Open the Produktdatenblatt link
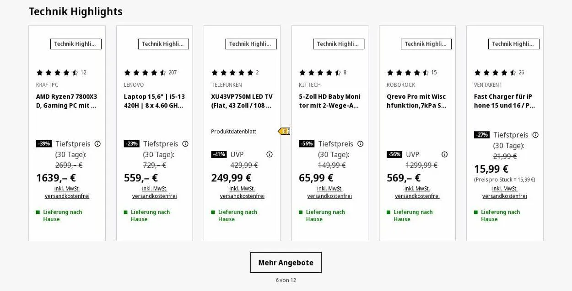 point(233,132)
